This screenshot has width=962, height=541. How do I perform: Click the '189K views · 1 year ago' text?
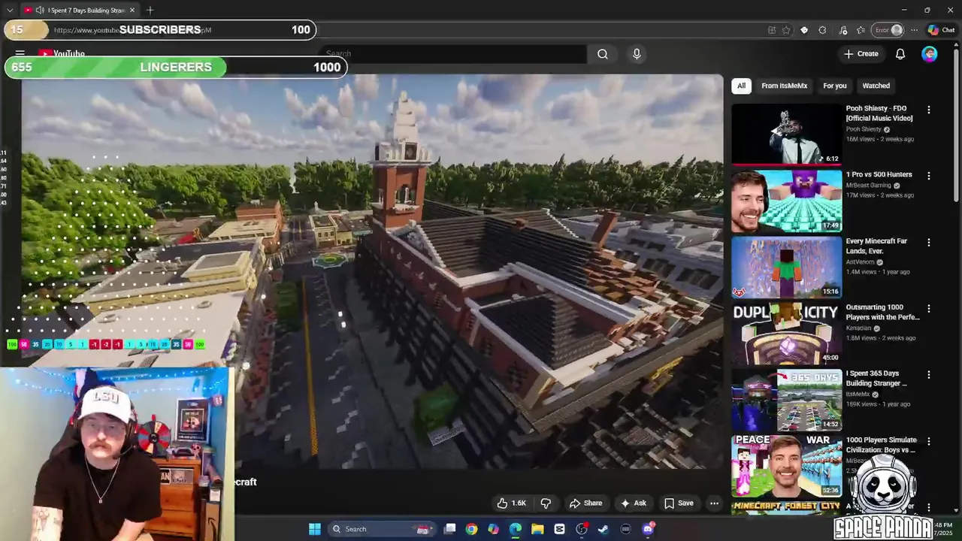tap(878, 404)
